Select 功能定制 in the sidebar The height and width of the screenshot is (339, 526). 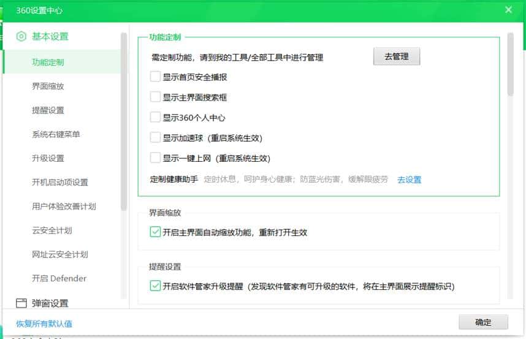tap(62, 62)
